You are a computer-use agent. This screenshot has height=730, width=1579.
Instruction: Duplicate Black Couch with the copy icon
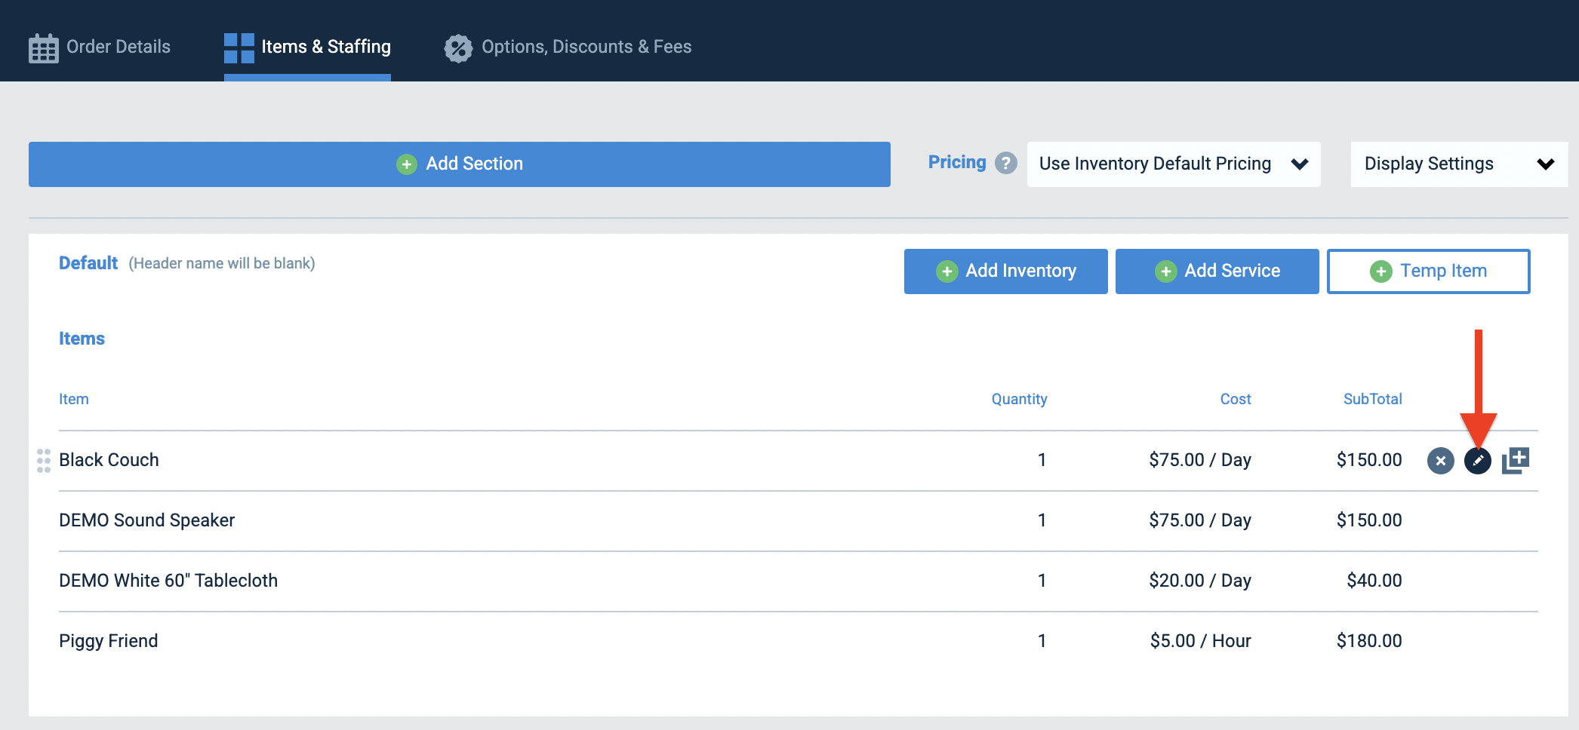(1516, 460)
